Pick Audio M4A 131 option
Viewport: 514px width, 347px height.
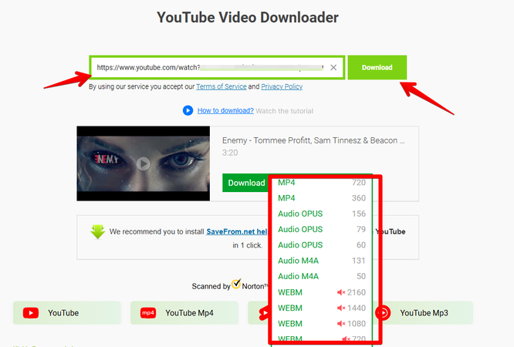pyautogui.click(x=322, y=261)
